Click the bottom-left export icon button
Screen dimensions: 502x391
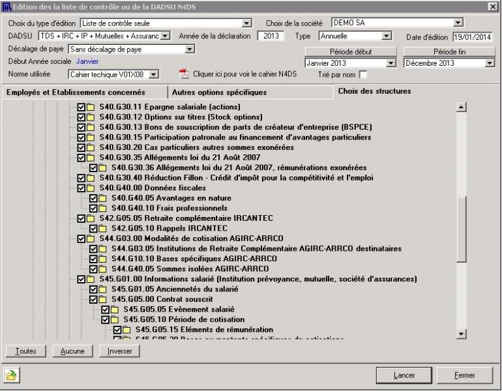11,375
